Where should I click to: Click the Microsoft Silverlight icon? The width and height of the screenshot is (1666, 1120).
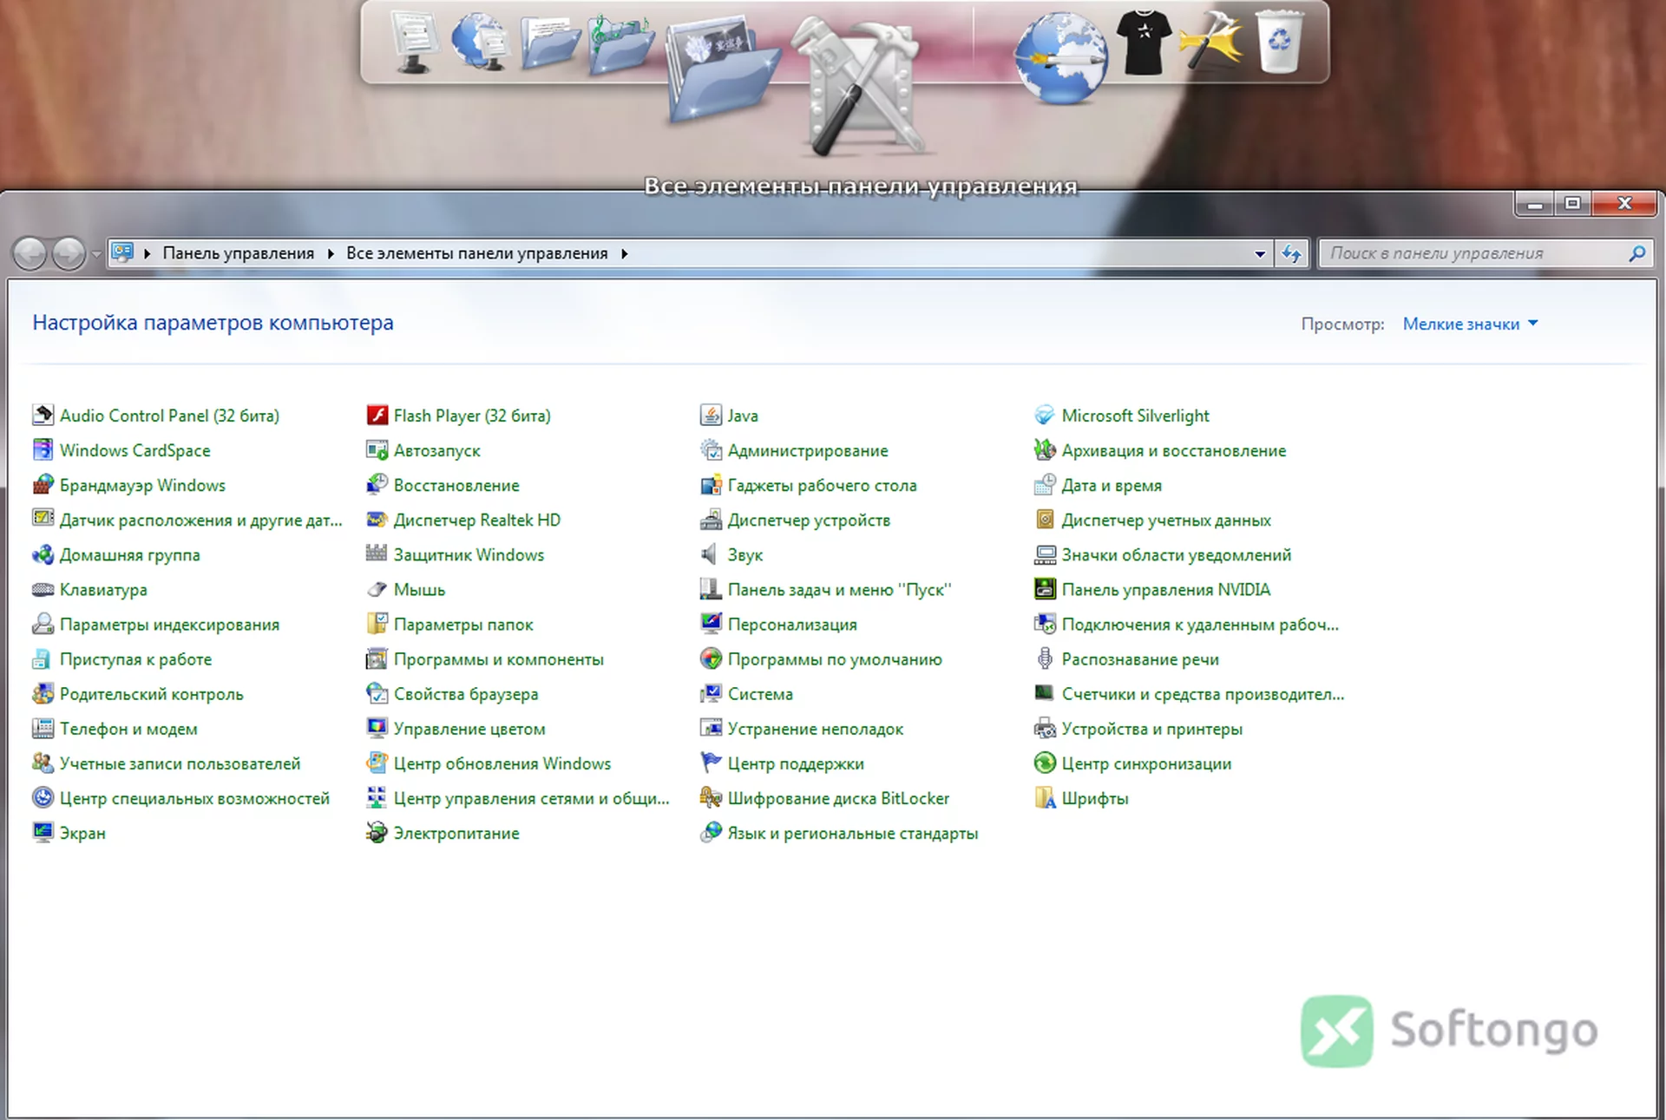[x=1045, y=416]
